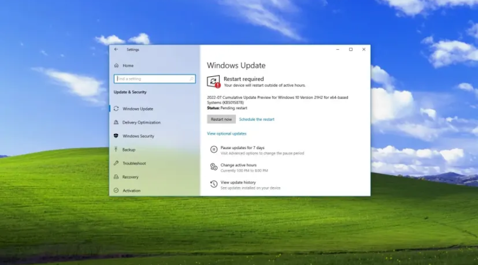Click the Windows Security shield icon

(116, 136)
